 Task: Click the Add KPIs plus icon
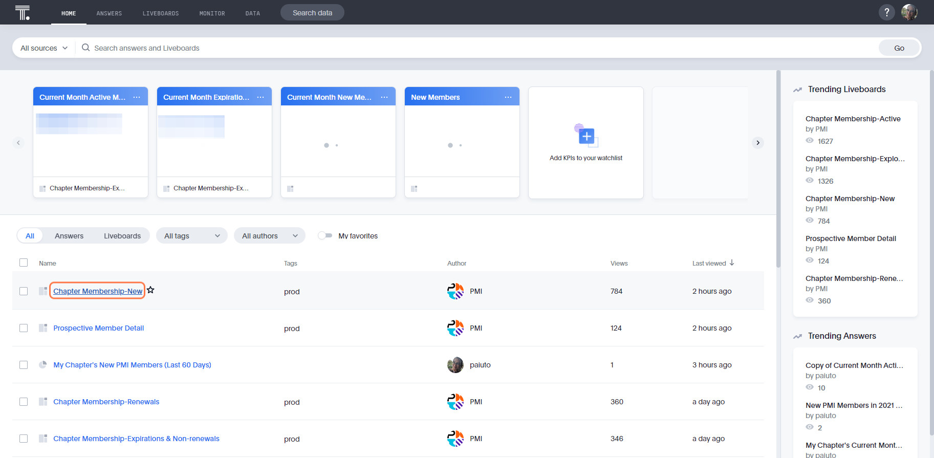586,136
